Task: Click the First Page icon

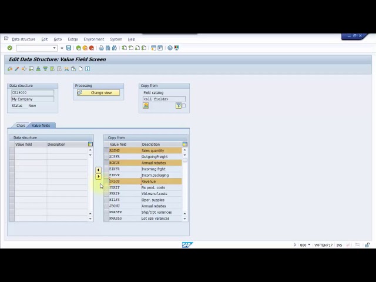Action: click(x=124, y=48)
